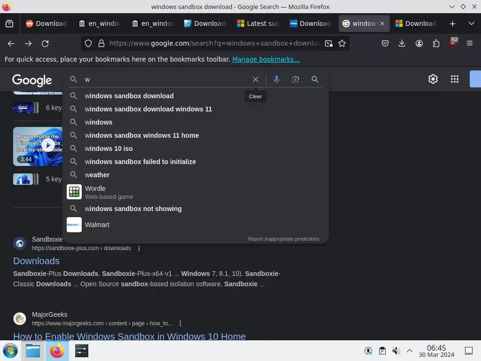Screen dimensions: 481x361
Task: Bookmark this page with the star
Action: (342, 44)
